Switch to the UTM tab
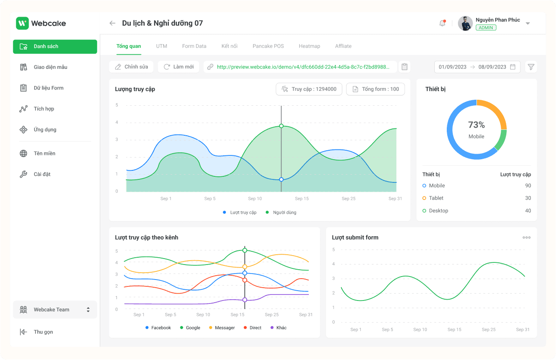 click(161, 46)
